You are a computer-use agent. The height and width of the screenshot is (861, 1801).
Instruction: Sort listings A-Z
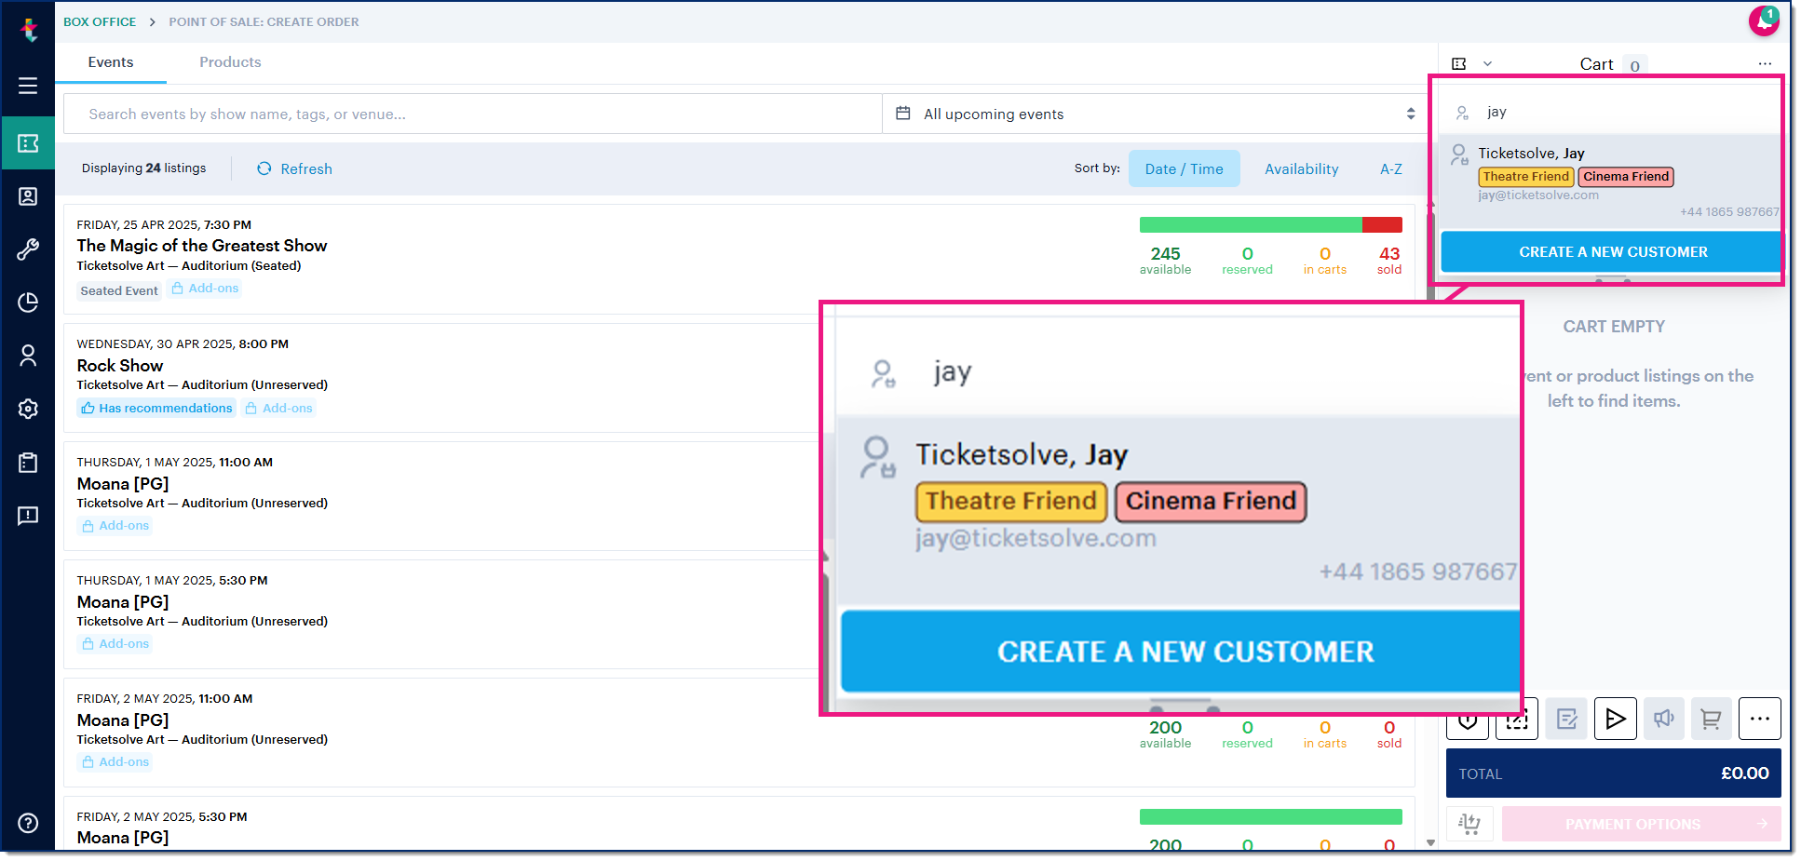point(1391,168)
